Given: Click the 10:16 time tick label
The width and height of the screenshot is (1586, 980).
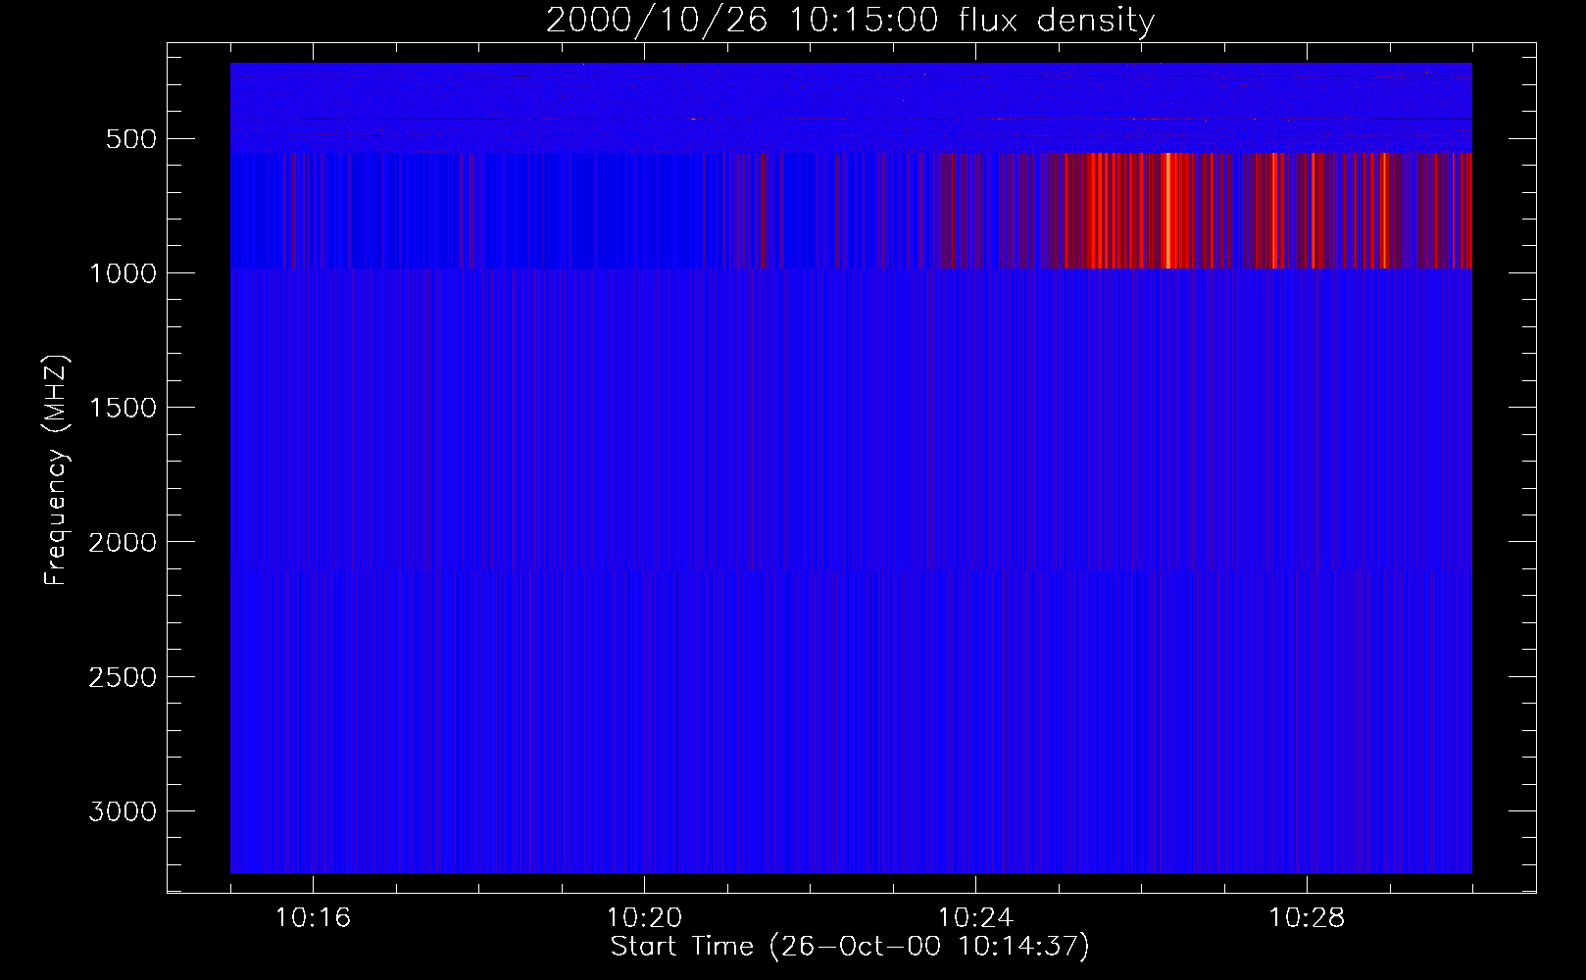Looking at the screenshot, I should (313, 918).
